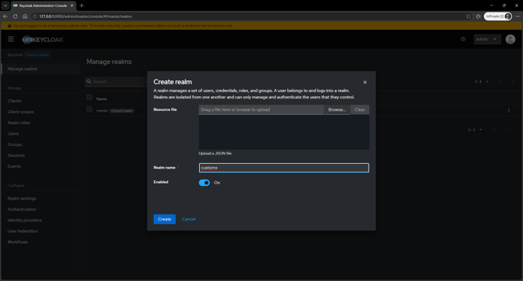
Task: Click the realm Search field
Action: click(x=115, y=81)
